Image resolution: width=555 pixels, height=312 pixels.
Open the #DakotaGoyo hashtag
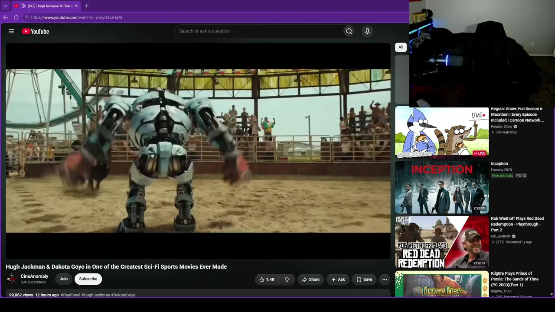pos(124,295)
